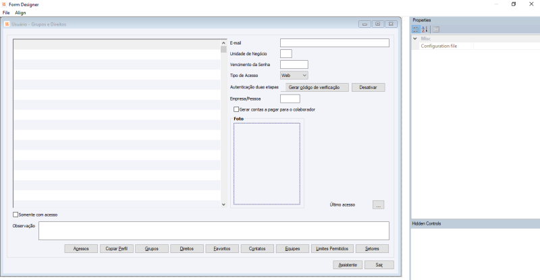Click the Limites Permitidos button
Screen dimensions: 540x280
[332, 249]
